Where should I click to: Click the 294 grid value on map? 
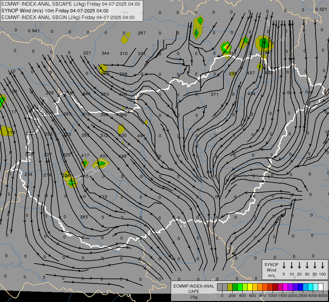(28, 174)
